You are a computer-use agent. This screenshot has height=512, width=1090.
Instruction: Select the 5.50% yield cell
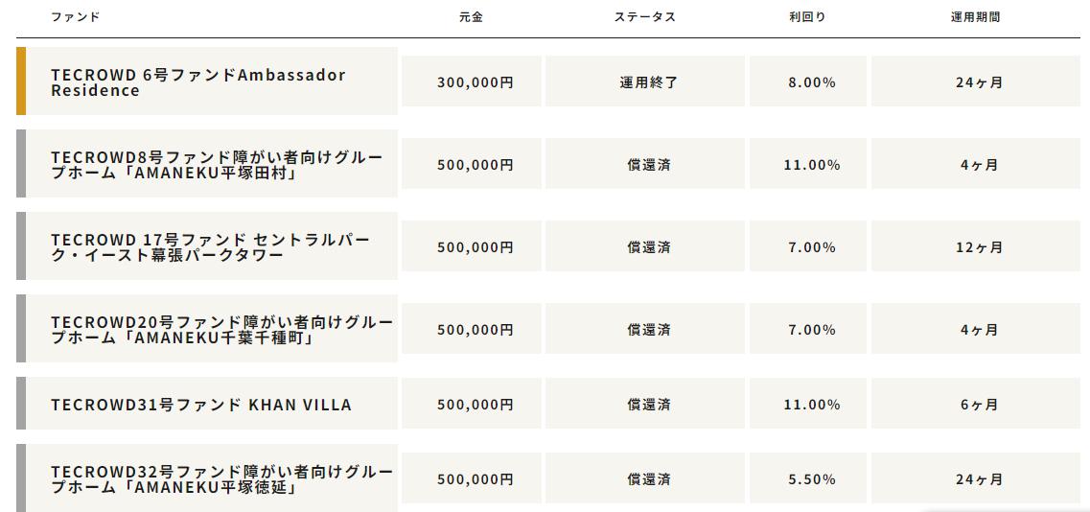click(808, 478)
